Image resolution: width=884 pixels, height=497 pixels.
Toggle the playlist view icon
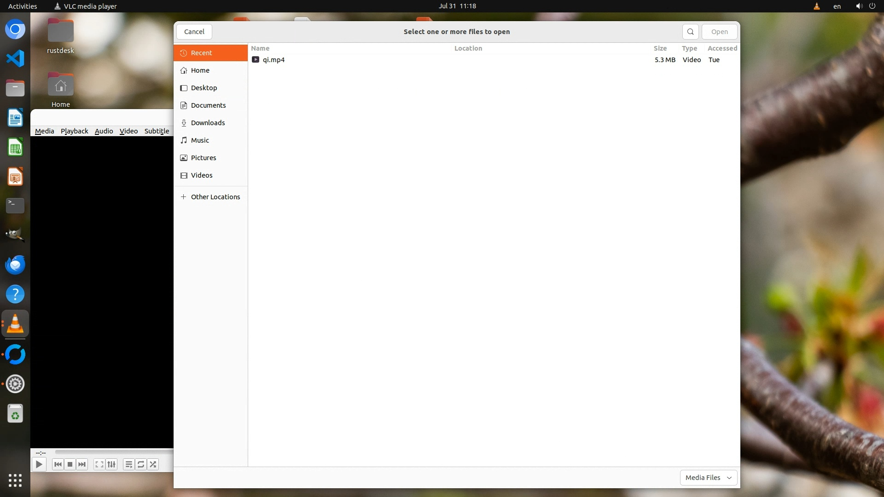129,464
